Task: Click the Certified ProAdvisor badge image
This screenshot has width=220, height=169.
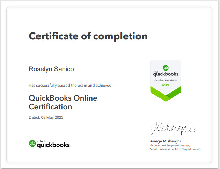Action: point(166,81)
